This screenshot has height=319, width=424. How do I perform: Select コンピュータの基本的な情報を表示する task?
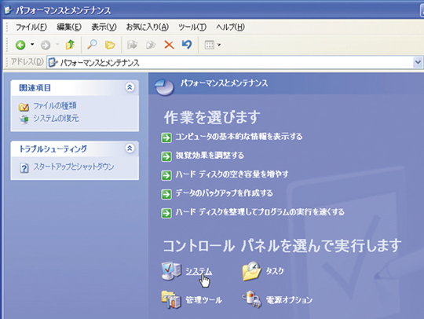point(239,137)
